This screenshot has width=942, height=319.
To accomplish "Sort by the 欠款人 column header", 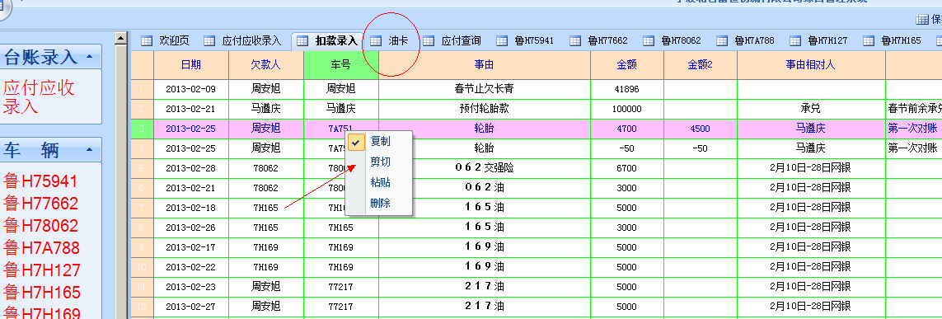I will (266, 65).
